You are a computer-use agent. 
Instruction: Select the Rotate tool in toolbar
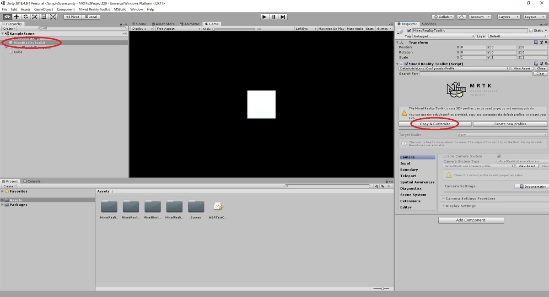[26, 16]
